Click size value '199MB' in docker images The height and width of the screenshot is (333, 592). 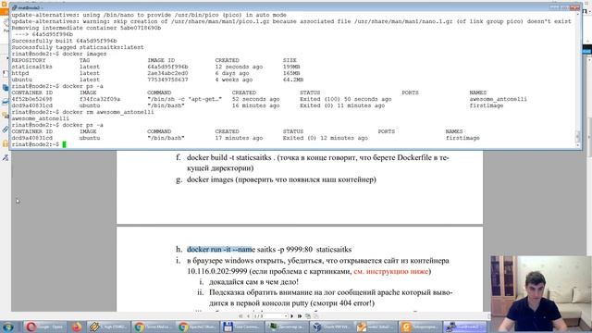[x=291, y=67]
